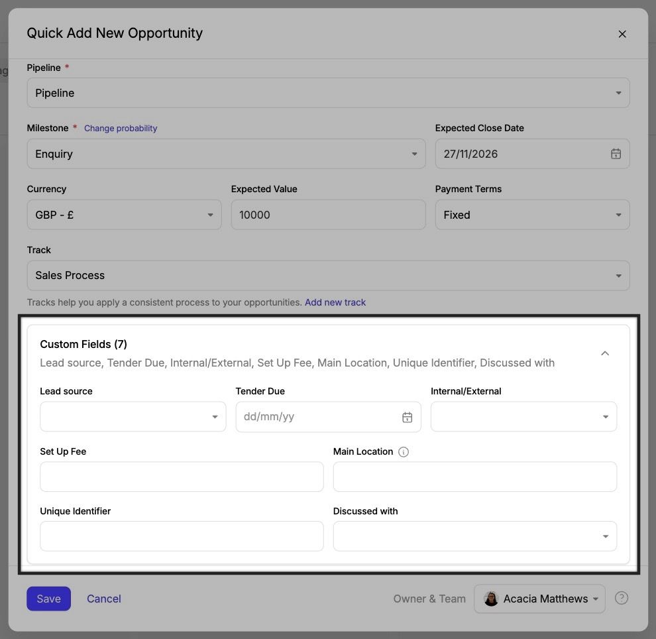Open the help question mark icon
The image size is (656, 639).
coord(622,599)
